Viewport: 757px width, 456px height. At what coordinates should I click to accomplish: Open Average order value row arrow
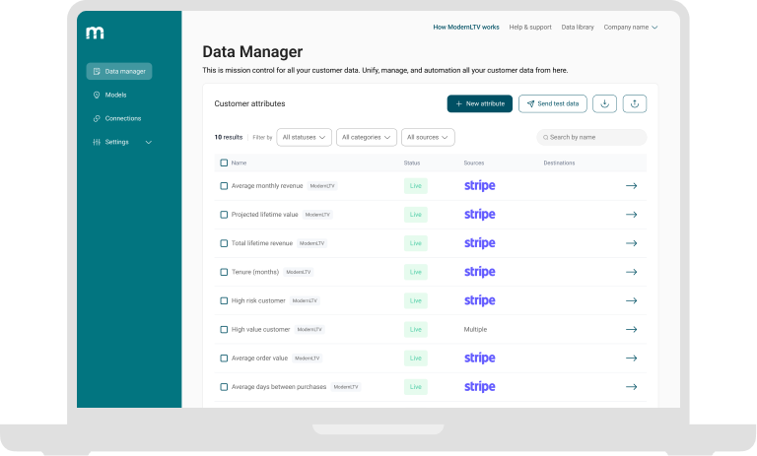632,358
